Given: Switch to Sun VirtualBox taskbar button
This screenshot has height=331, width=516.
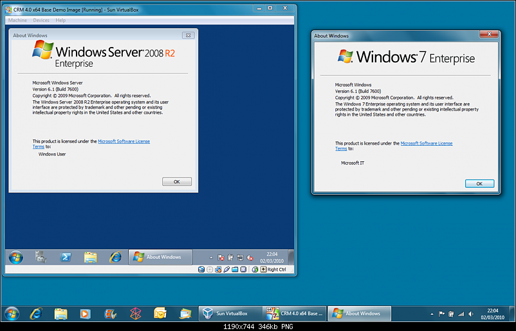Looking at the screenshot, I should (x=230, y=314).
